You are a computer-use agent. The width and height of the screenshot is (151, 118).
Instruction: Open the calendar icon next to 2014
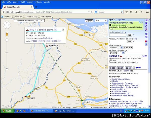[x=134, y=68]
